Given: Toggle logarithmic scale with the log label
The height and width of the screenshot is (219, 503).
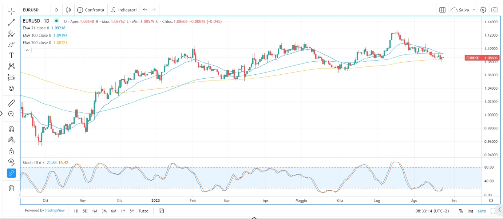Looking at the screenshot, I should 470,211.
